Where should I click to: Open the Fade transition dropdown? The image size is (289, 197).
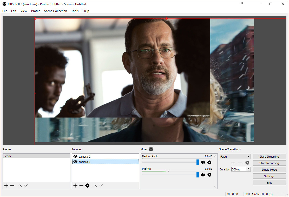(x=235, y=157)
